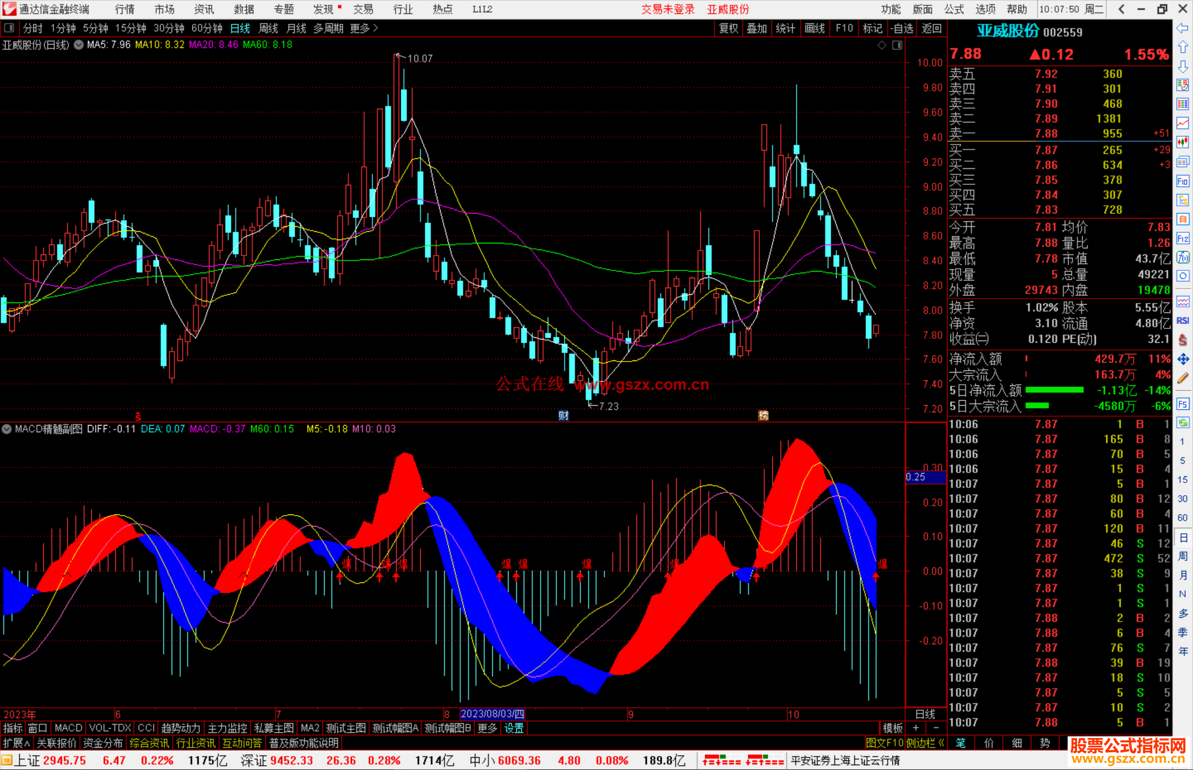Collapse the 侧边栏 sidebar chevron
Screen dimensions: 1193x770
click(x=941, y=743)
